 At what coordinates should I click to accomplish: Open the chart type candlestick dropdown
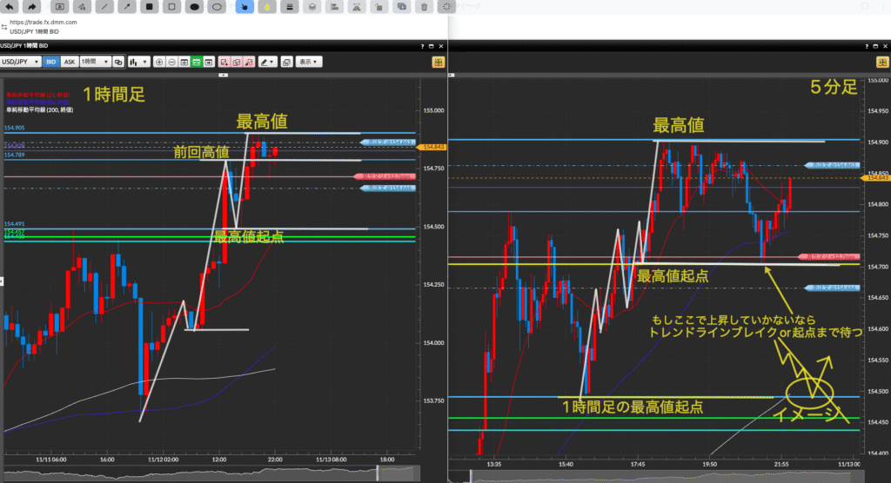tap(137, 62)
